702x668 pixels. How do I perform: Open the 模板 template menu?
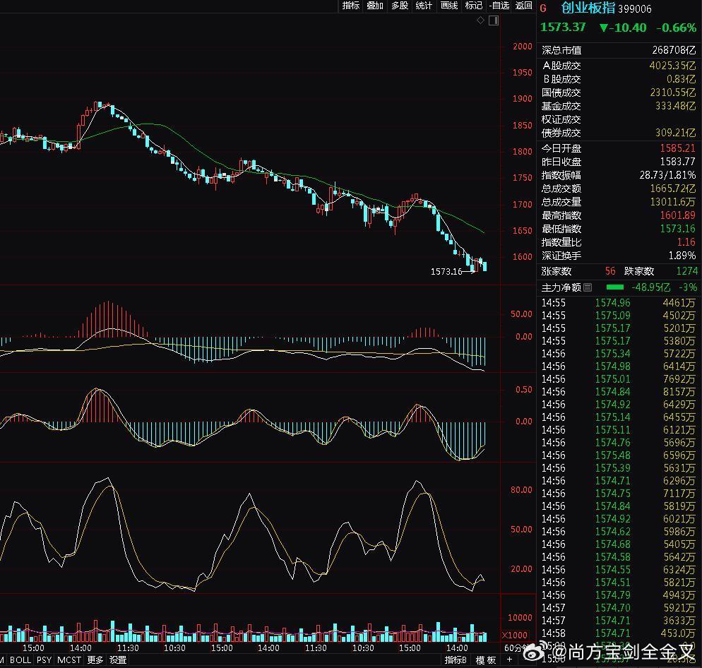click(486, 660)
